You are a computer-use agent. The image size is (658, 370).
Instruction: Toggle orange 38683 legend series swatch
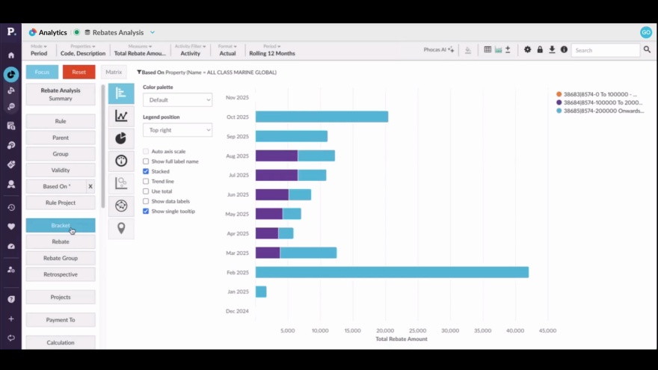point(559,94)
